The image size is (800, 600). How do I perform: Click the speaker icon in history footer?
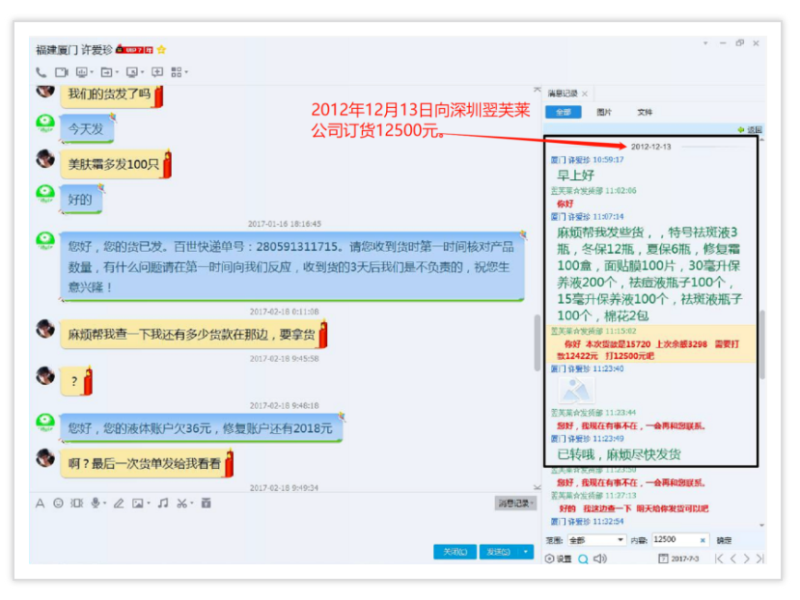pyautogui.click(x=600, y=559)
